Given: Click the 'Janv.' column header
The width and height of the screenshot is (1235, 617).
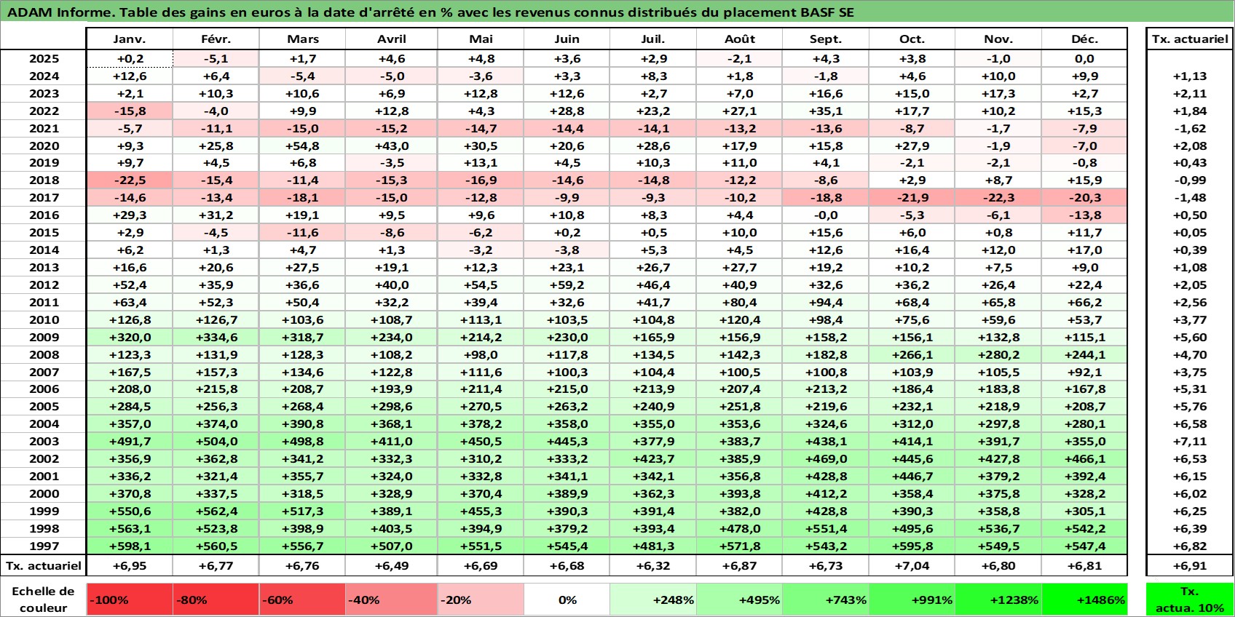Looking at the screenshot, I should tap(130, 39).
